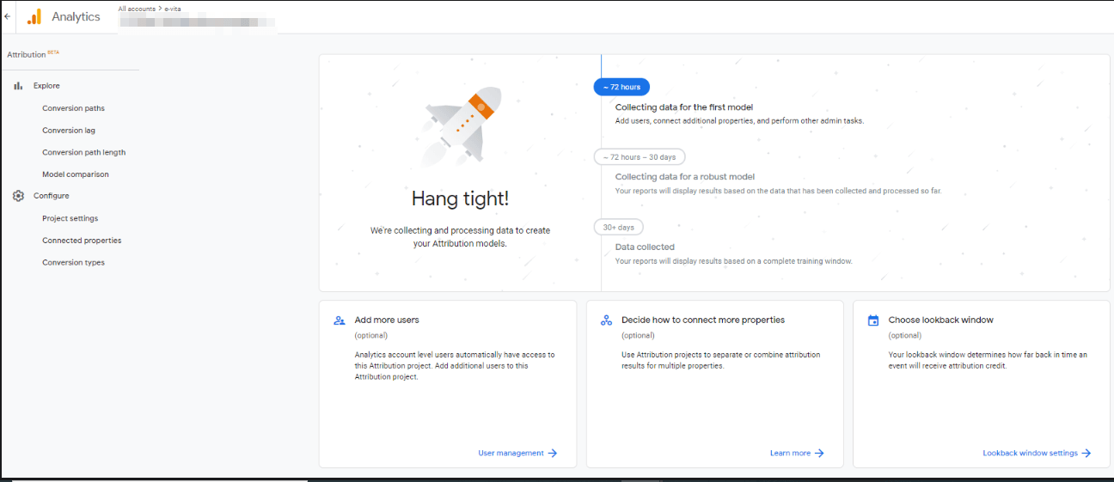Select the Explore section heading
The width and height of the screenshot is (1114, 482).
point(46,86)
